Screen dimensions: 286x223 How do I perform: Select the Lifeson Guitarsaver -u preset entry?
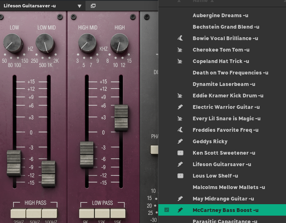(222, 164)
